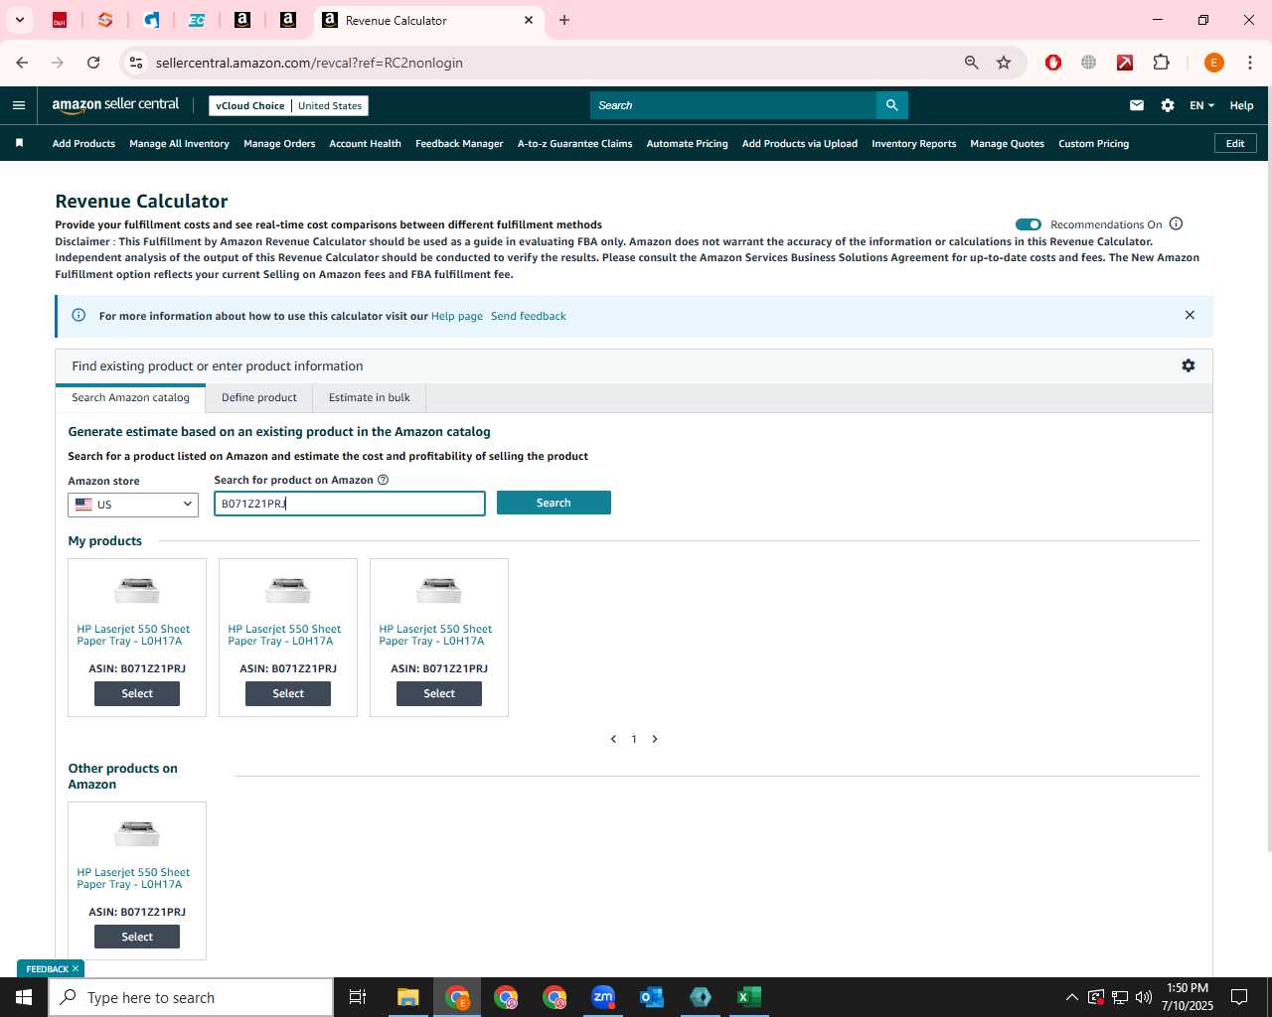Image resolution: width=1272 pixels, height=1017 pixels.
Task: Show hidden system tray icons
Action: coord(1071,997)
